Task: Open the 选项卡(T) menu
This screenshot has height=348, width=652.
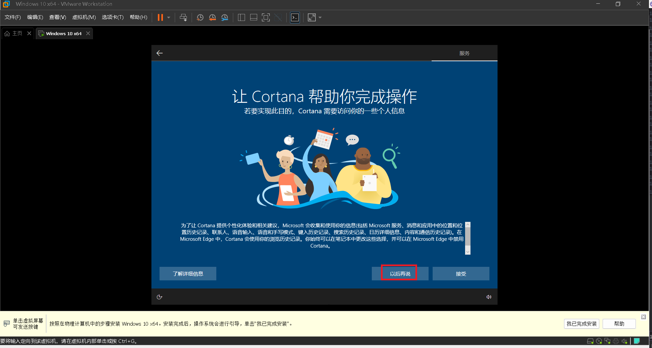Action: 113,17
